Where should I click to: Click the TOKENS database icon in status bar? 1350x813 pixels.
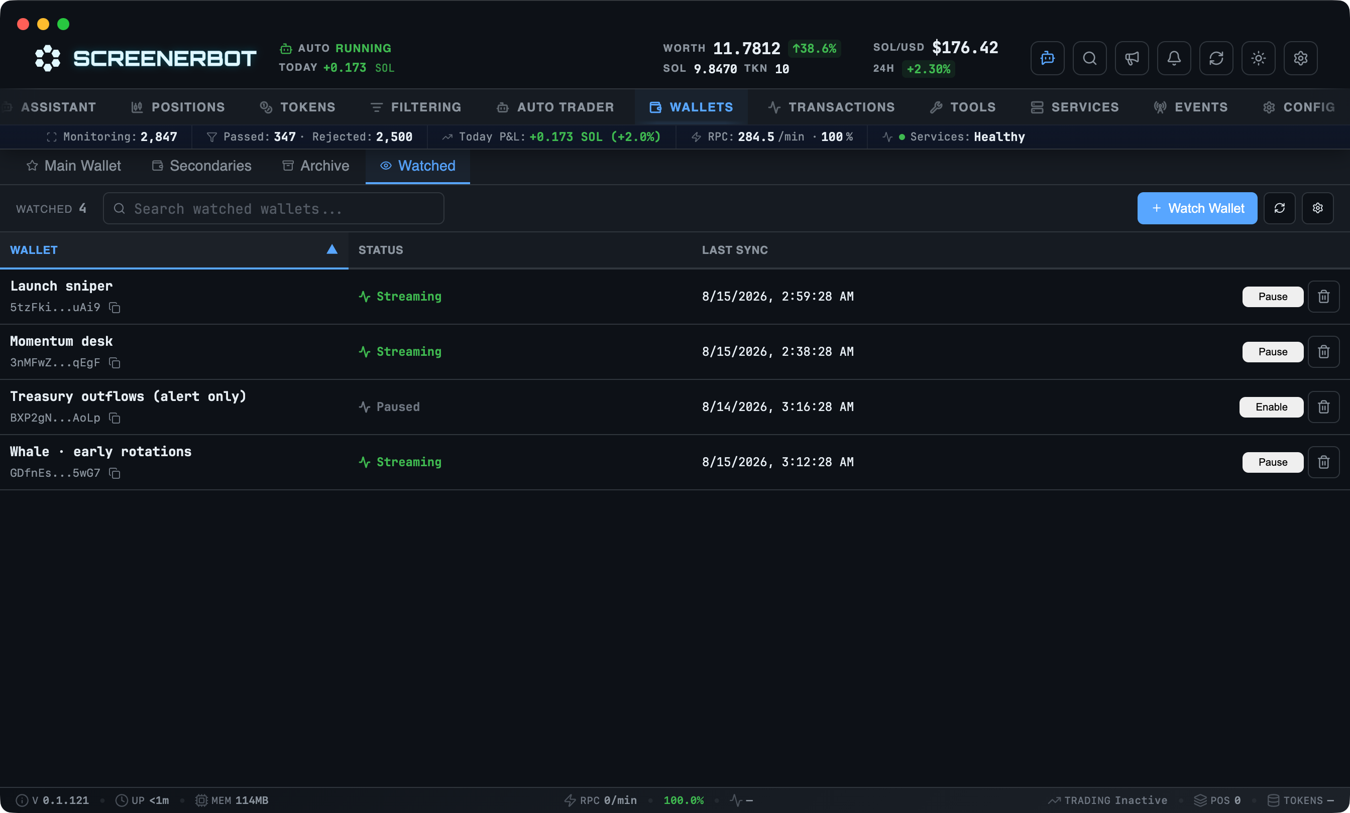pos(1273,800)
